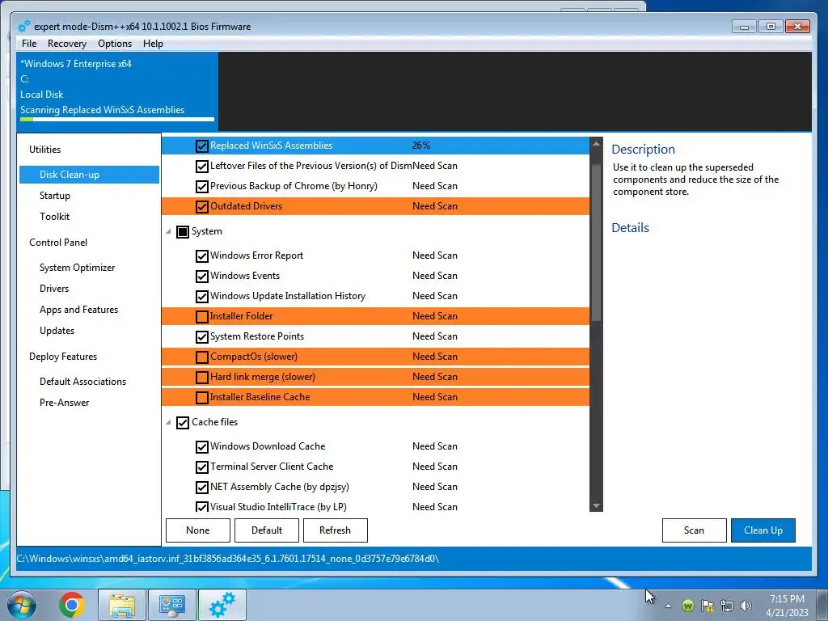The height and width of the screenshot is (621, 828).
Task: Click the Description heading
Action: click(643, 150)
